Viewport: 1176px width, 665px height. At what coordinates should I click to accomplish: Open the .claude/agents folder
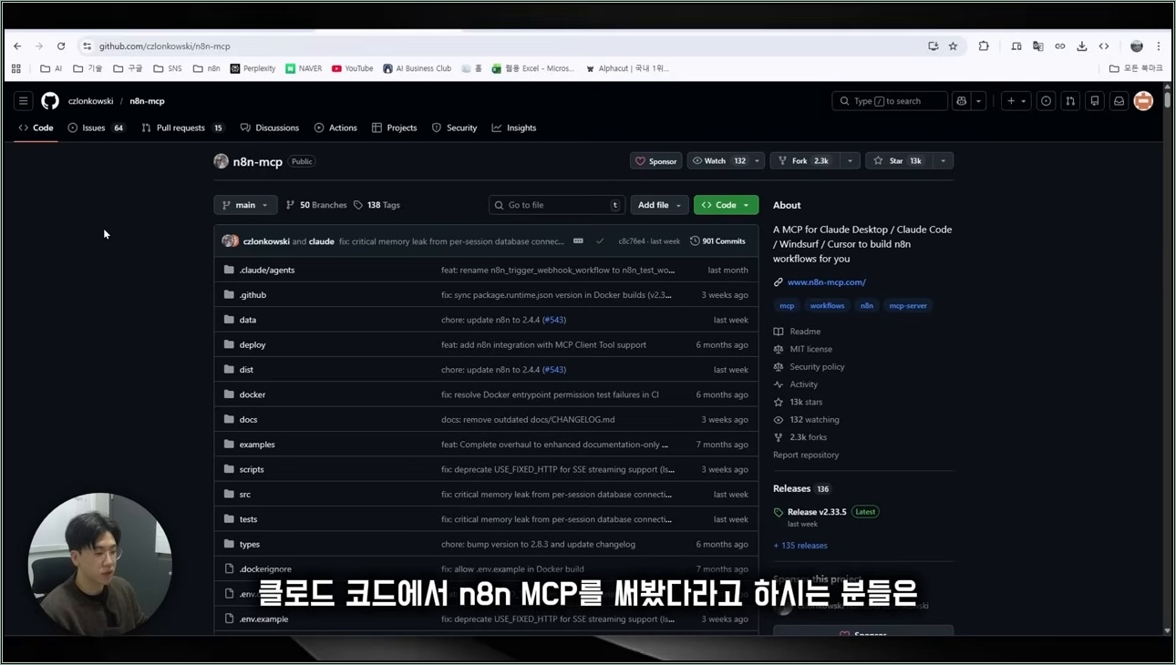[267, 271]
